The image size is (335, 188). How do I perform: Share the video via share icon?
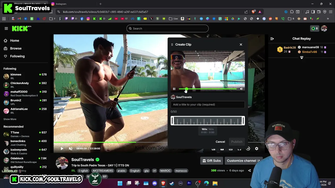pos(249,171)
